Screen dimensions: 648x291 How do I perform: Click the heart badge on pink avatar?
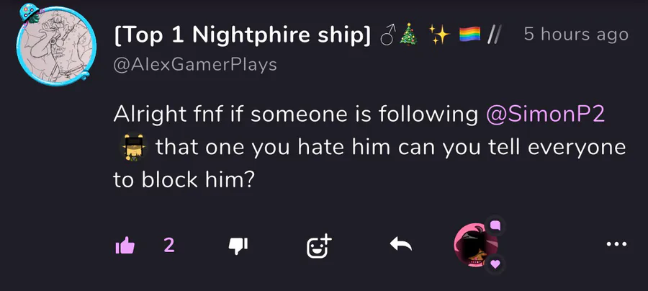pos(495,264)
